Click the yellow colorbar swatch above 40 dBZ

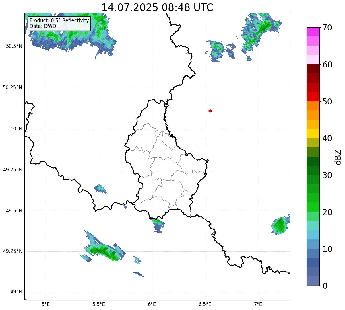pyautogui.click(x=313, y=133)
